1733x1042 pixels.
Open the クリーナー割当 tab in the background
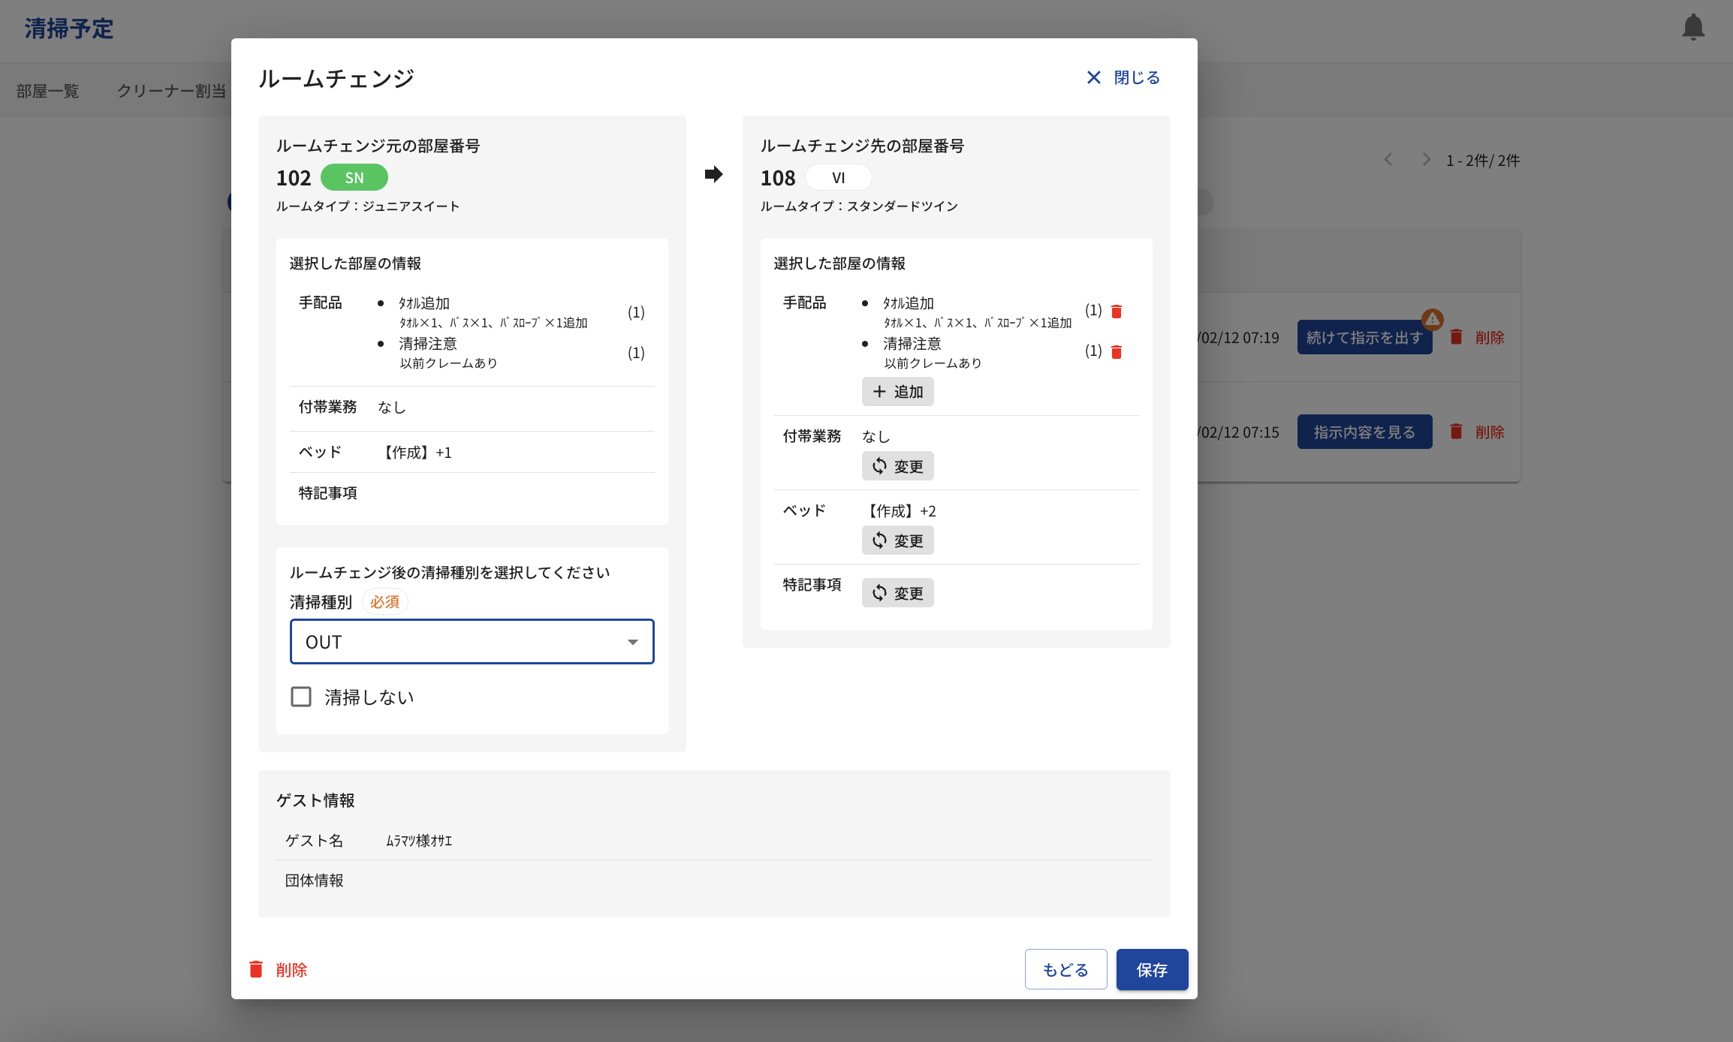click(x=171, y=91)
